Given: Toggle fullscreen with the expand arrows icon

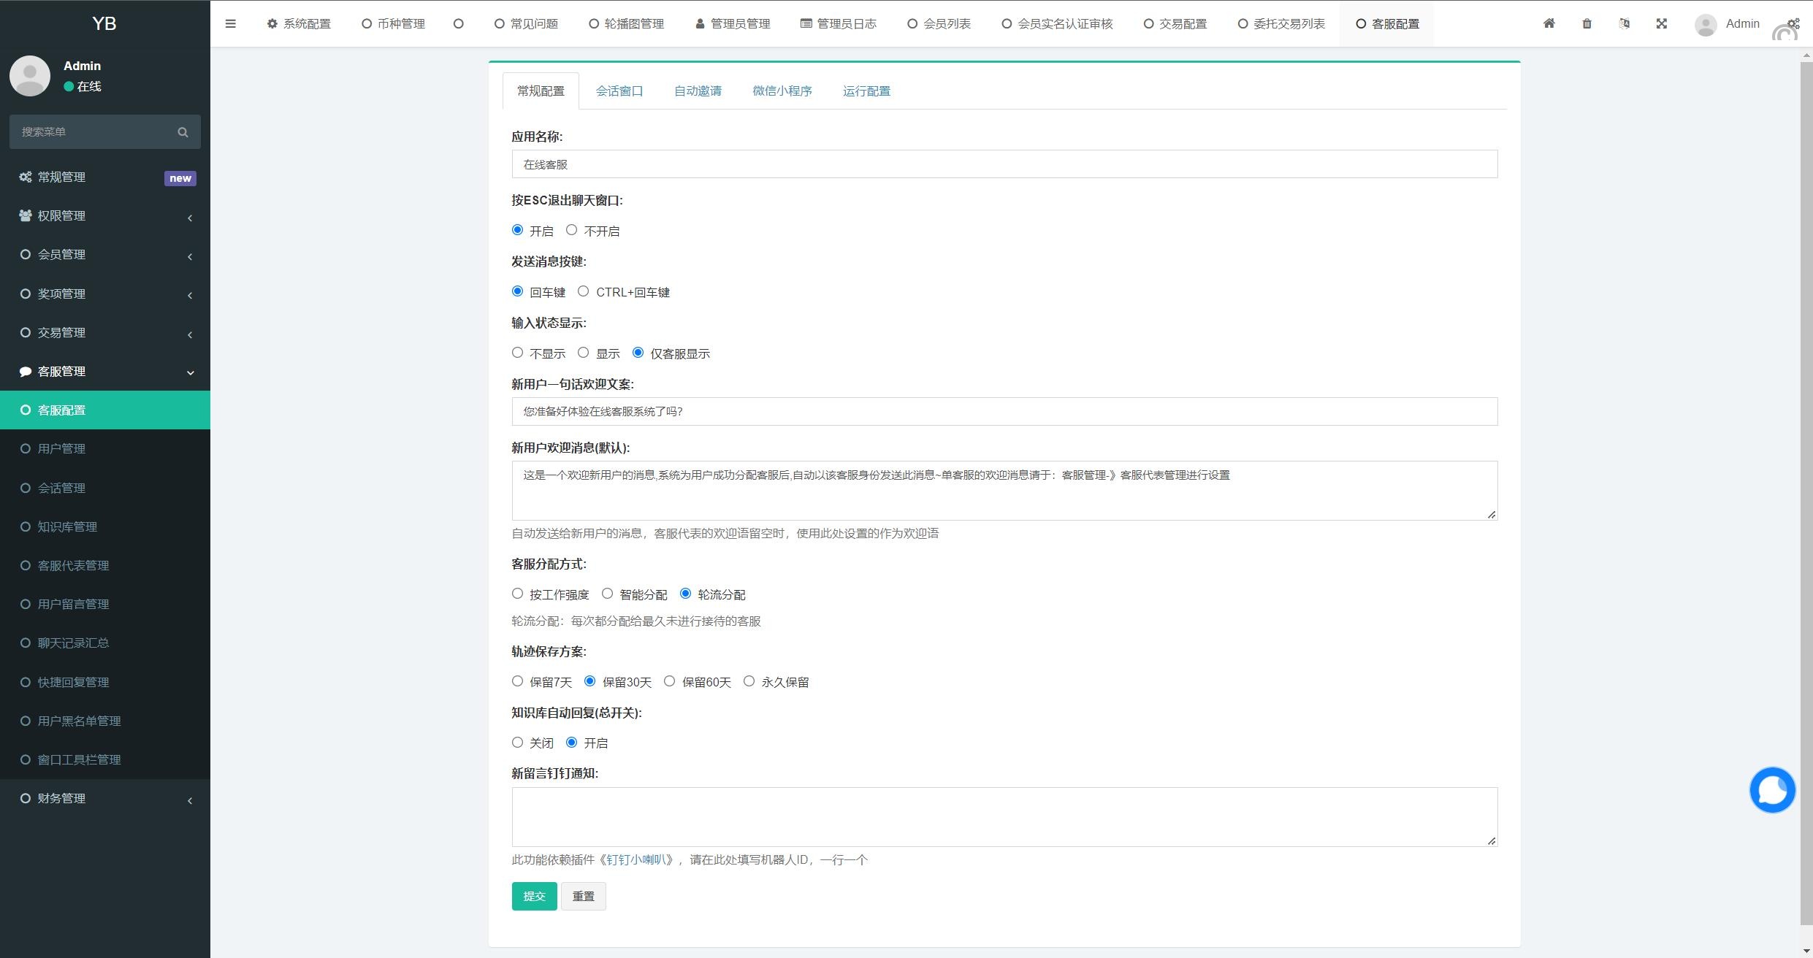Looking at the screenshot, I should point(1662,23).
